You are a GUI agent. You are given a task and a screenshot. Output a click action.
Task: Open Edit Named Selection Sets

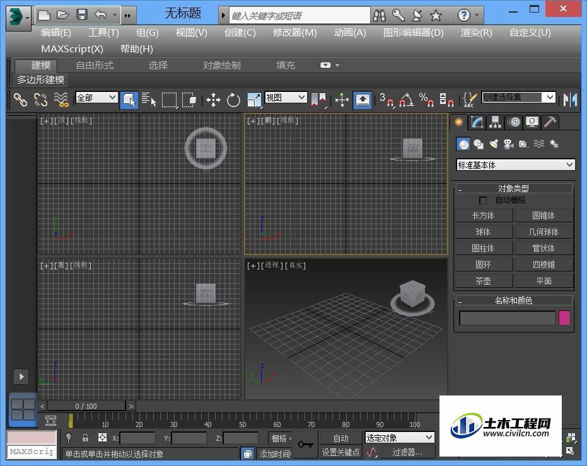(x=470, y=100)
